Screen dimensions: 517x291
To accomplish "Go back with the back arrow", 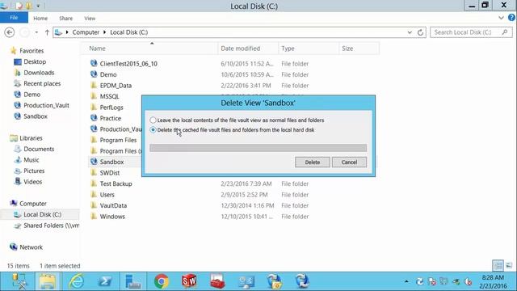I will click(x=10, y=32).
